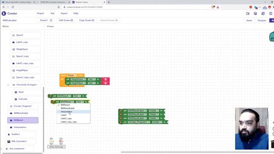Click the Add Screen button
This screenshot has height=154, width=274.
pyautogui.click(x=66, y=20)
